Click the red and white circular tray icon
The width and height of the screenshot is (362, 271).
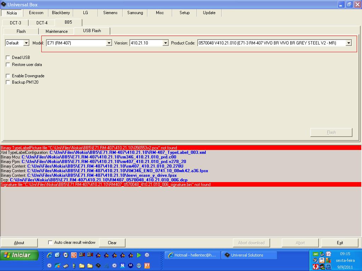pos(315,267)
